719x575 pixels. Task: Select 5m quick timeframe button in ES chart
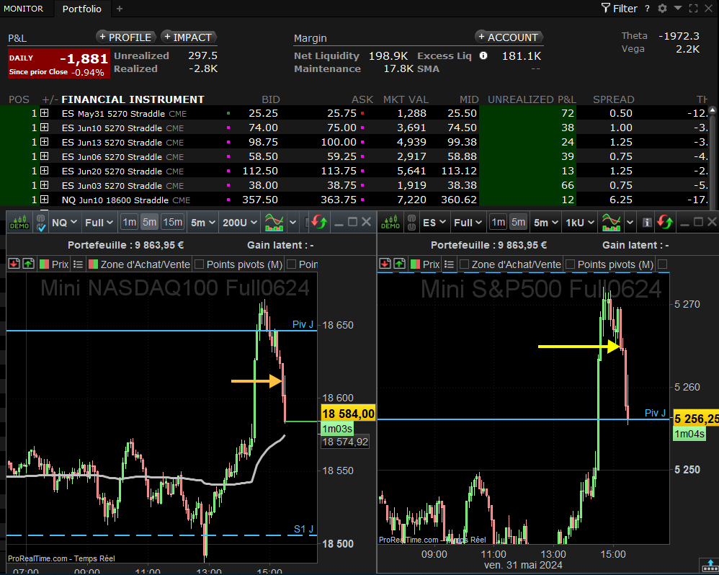(x=518, y=223)
